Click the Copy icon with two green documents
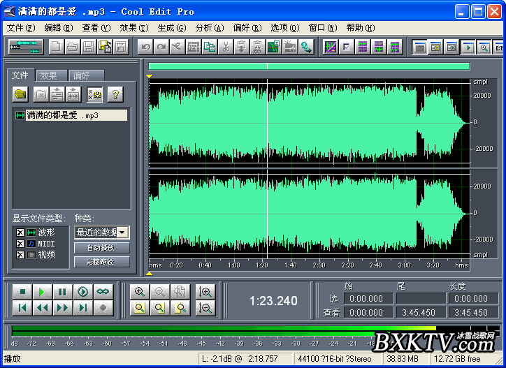This screenshot has width=506, height=368. tap(210, 47)
